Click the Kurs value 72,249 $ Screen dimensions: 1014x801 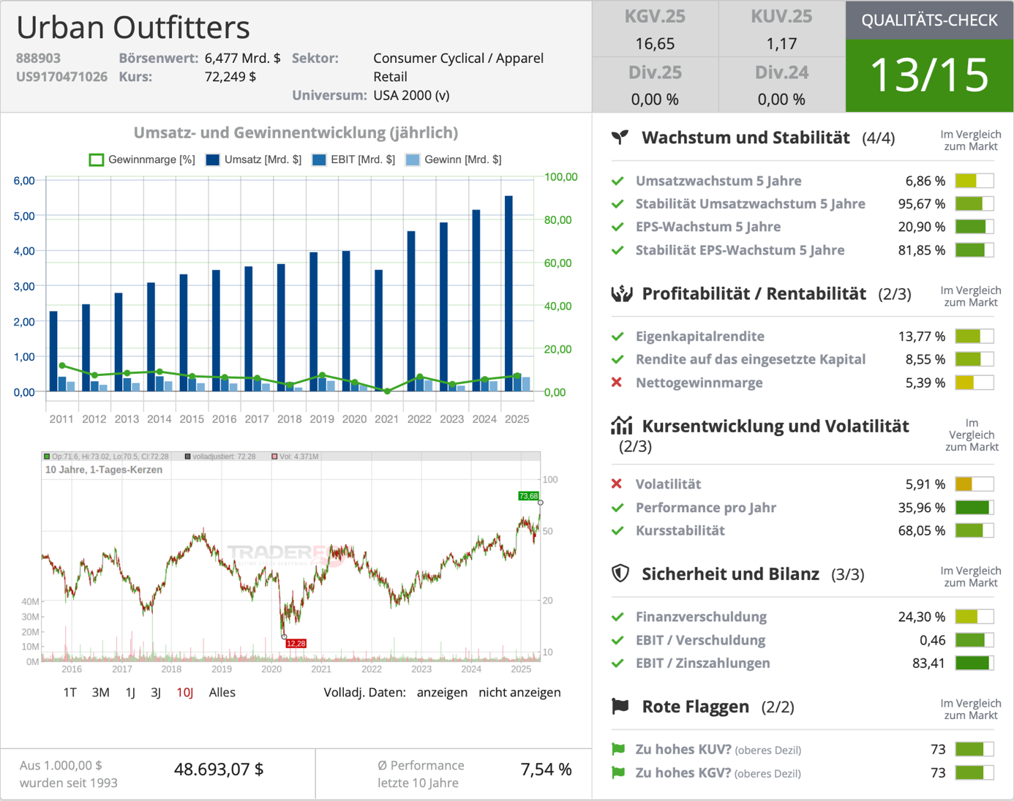tap(230, 77)
